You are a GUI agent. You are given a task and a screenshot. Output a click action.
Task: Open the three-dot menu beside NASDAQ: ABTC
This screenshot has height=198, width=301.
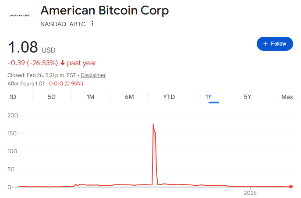tap(92, 24)
